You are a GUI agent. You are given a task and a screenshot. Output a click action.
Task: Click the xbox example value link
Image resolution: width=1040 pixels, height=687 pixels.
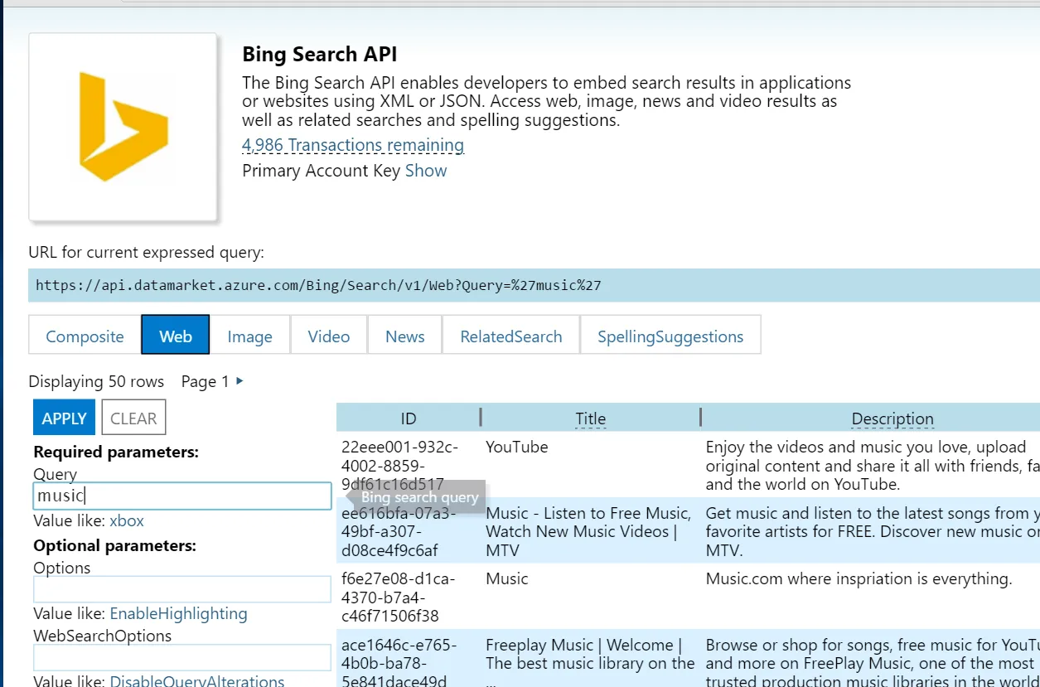coord(127,520)
